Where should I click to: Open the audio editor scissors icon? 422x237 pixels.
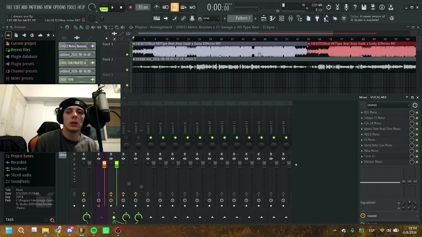pos(338,7)
